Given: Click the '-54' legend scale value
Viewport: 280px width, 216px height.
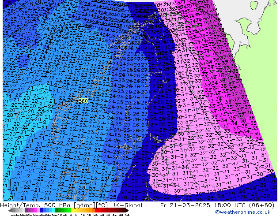Looking at the screenshot, I should click(14, 215).
